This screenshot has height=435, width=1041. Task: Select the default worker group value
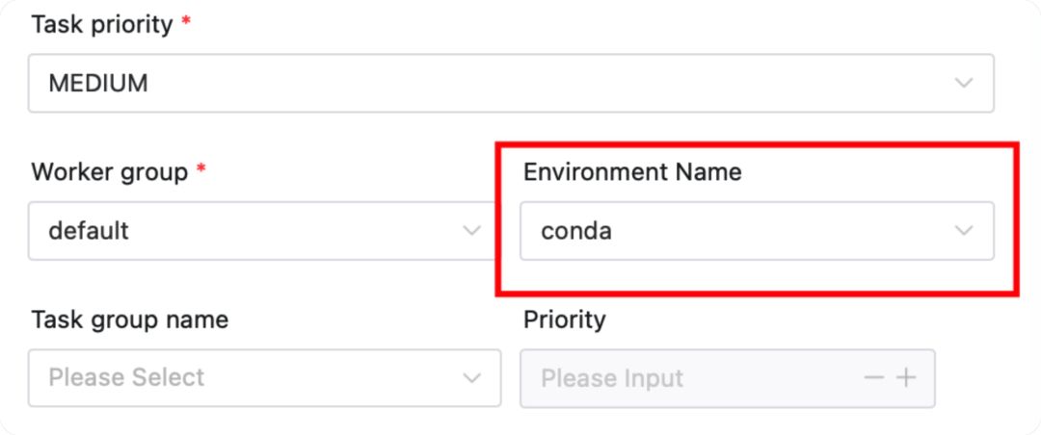[x=89, y=231]
